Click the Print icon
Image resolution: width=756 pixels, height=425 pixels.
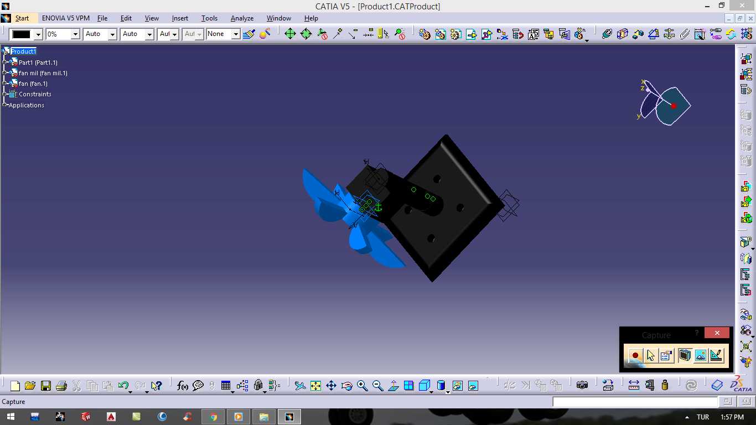(x=61, y=386)
